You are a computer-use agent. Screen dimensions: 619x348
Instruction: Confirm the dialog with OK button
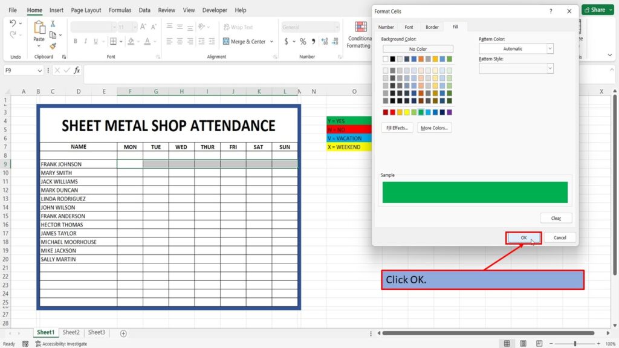click(523, 237)
